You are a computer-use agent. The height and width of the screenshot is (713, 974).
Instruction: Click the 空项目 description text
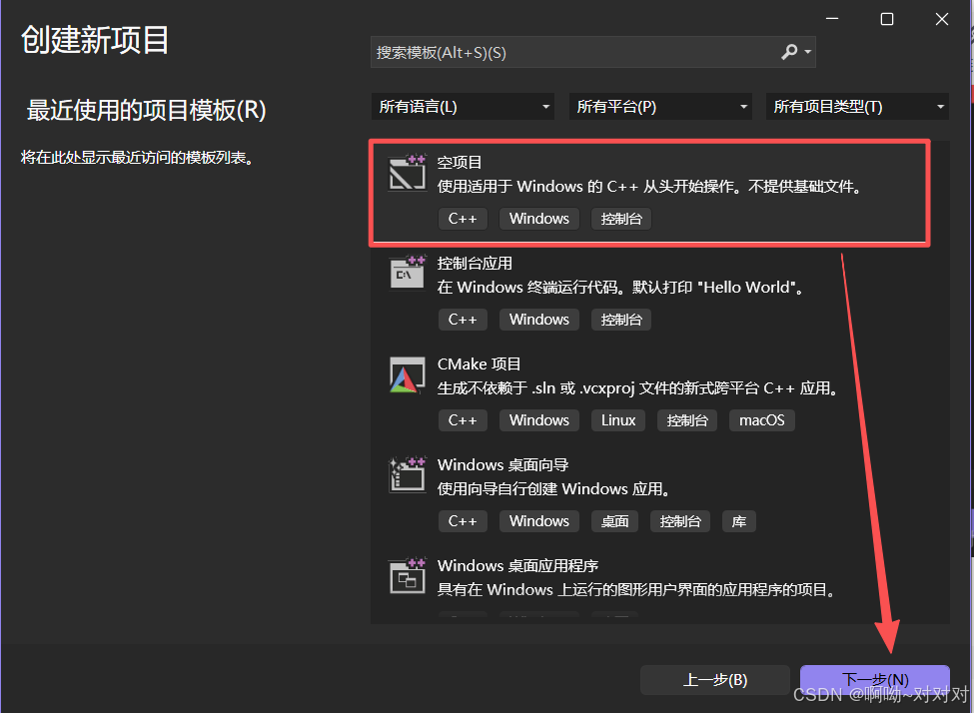tap(651, 187)
